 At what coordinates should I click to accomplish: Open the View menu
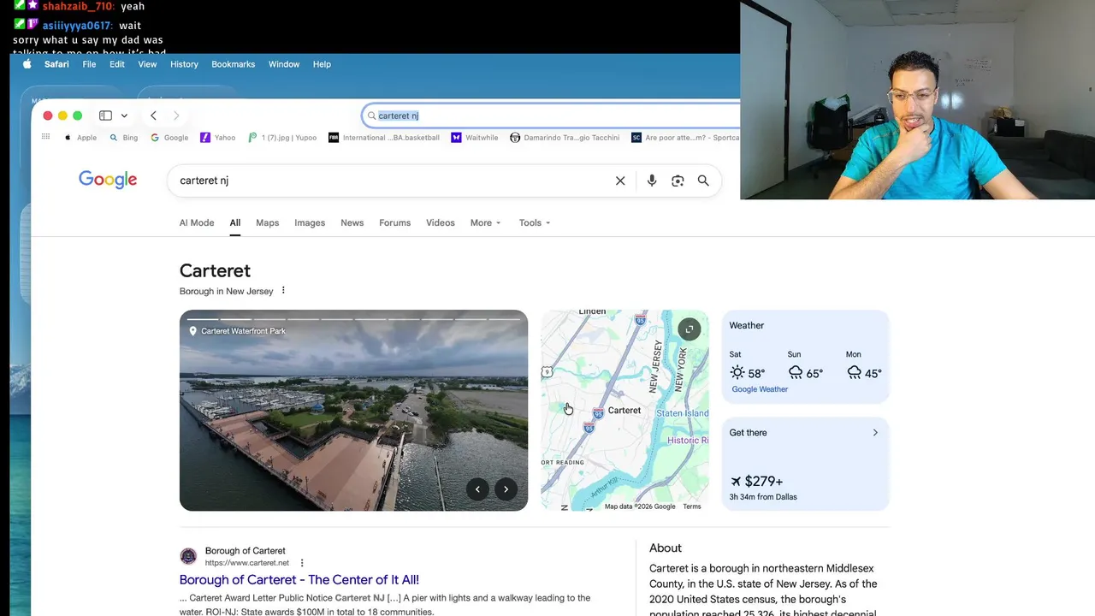point(147,64)
